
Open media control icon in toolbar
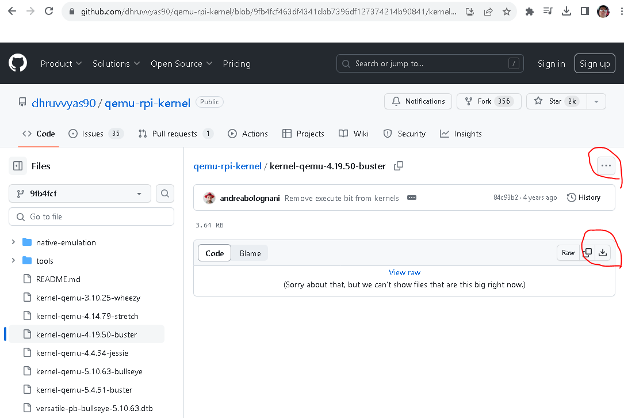pyautogui.click(x=548, y=11)
